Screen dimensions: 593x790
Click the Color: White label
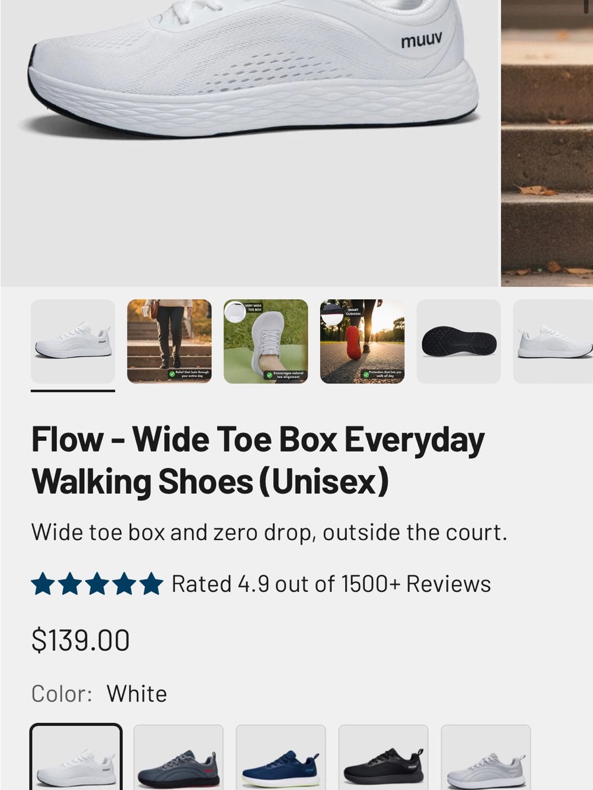coord(99,693)
